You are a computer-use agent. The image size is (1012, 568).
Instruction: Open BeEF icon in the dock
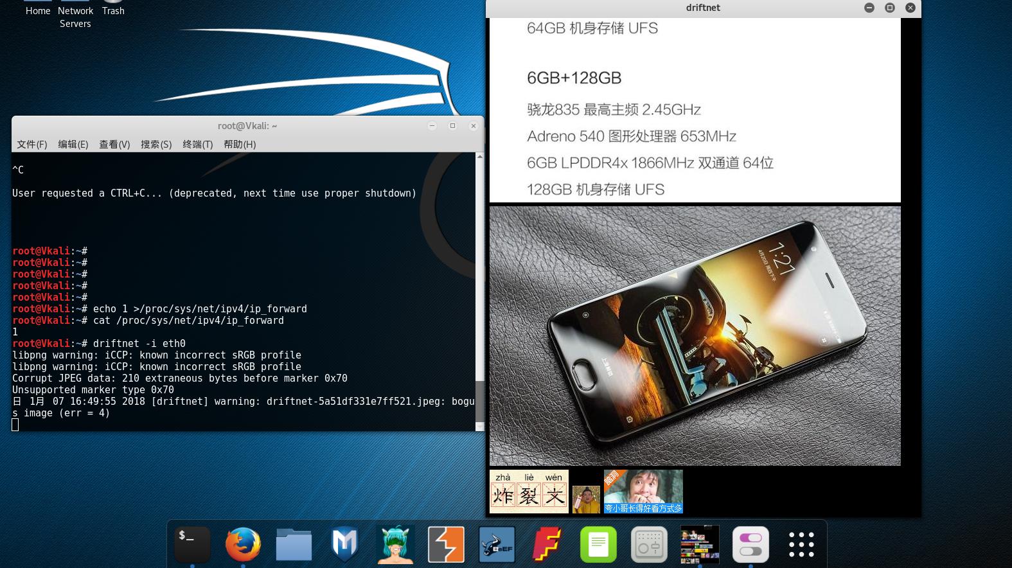[x=497, y=544]
